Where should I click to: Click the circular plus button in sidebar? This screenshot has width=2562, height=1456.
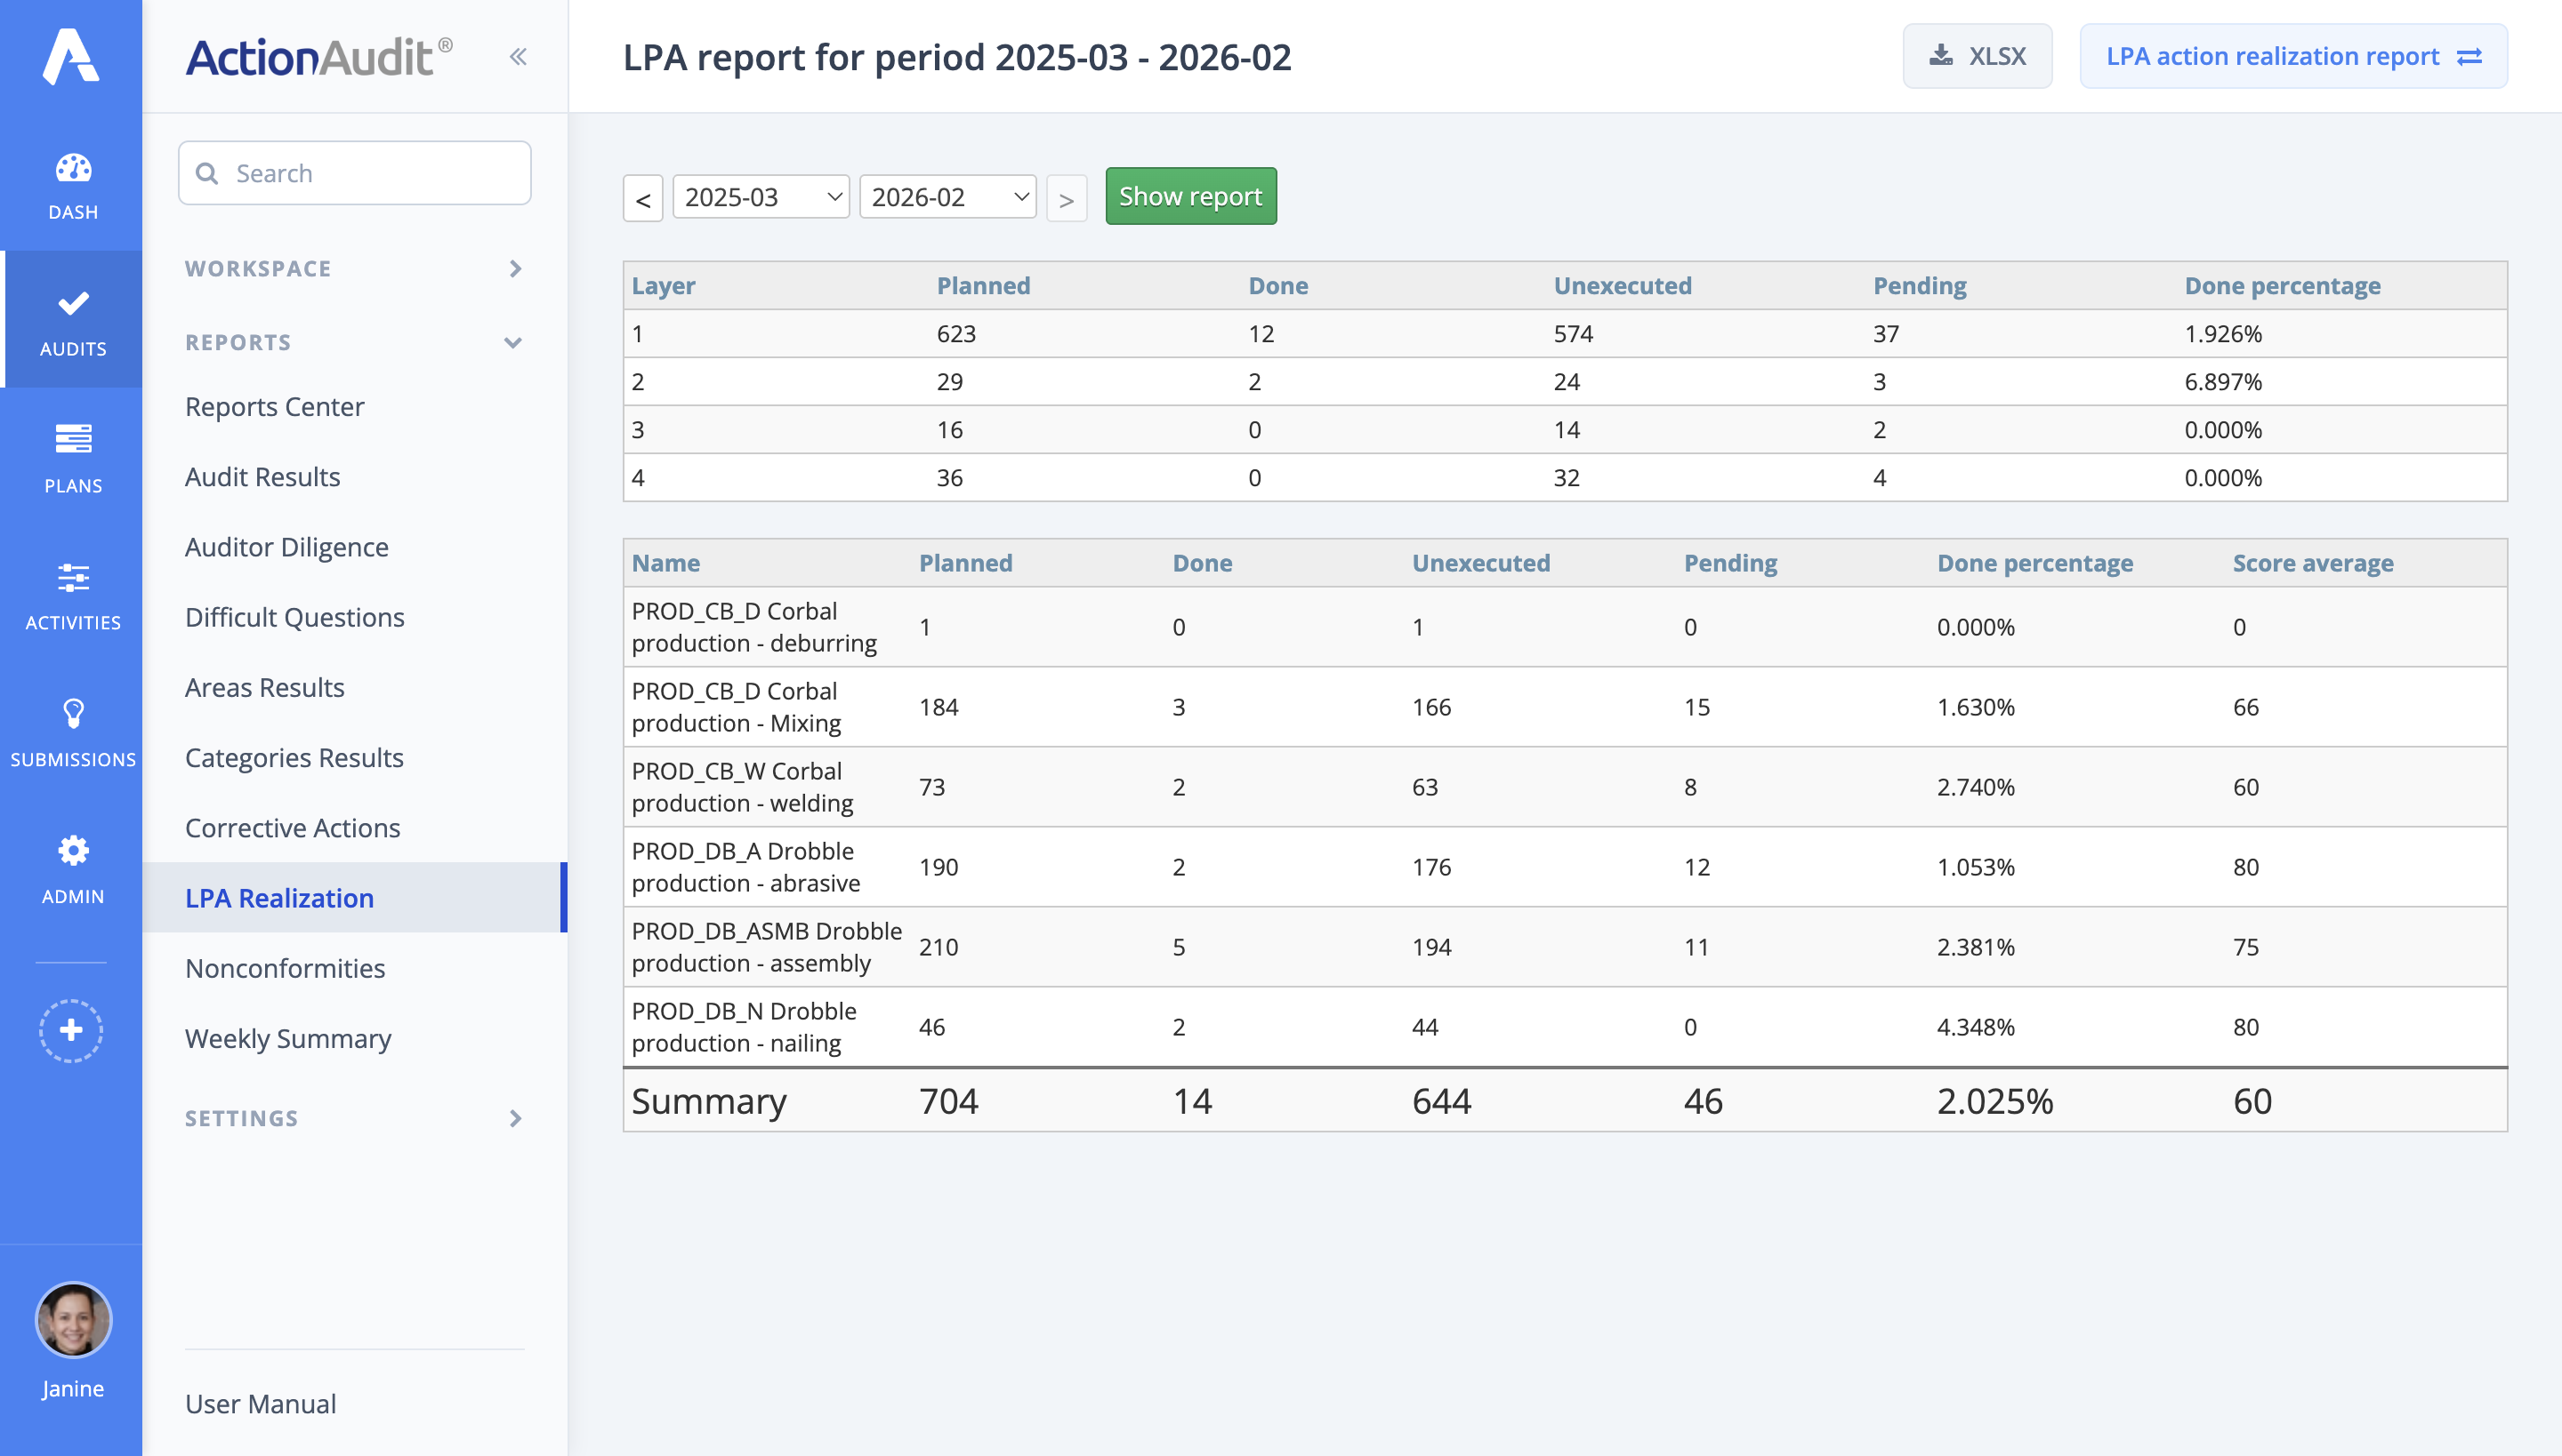[71, 1030]
